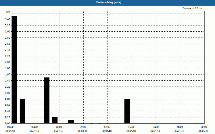Viewport: 215px width, 134px height.
Task: Click the 0,60 y-axis value
Action: pyautogui.click(x=8, y=105)
